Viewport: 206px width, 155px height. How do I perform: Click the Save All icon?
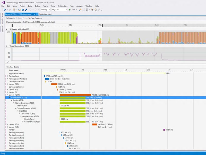(x=26, y=10)
